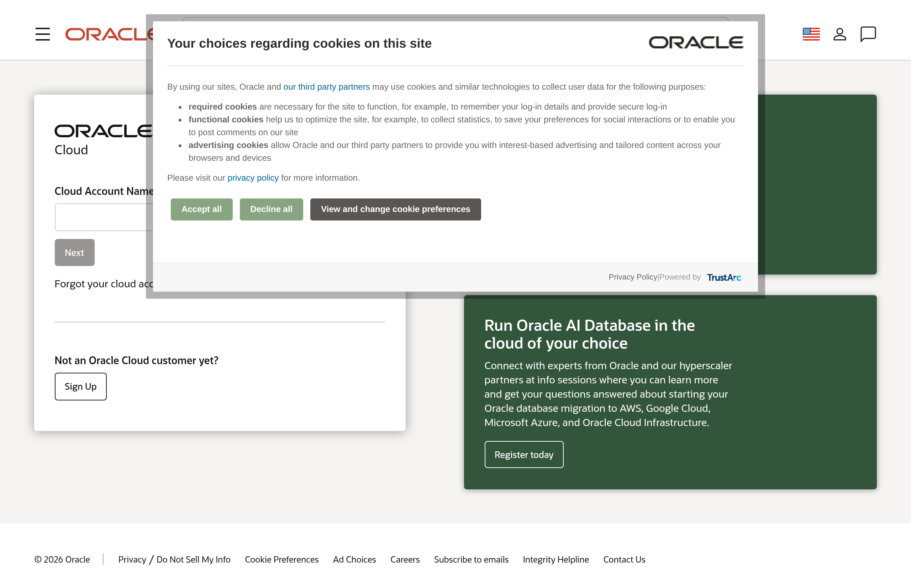This screenshot has height=569, width=911.
Task: Click 'Not an Oracle Cloud customer yet?' text
Action: click(x=136, y=361)
